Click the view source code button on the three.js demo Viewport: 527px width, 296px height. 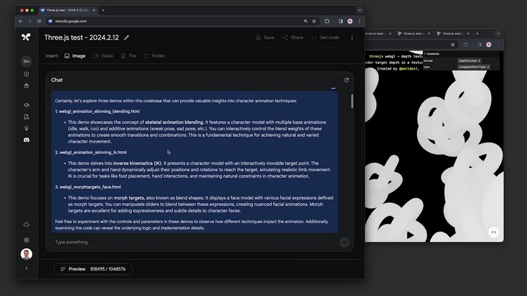(x=493, y=232)
